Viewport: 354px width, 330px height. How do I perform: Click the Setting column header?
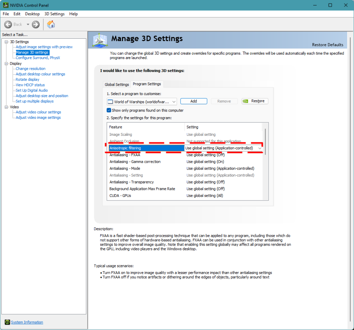coord(223,127)
